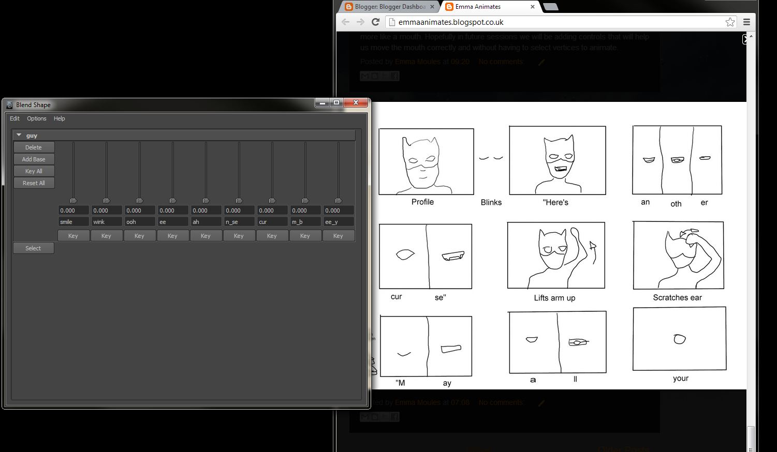Click the smile weight value field
This screenshot has height=452, width=777.
(x=74, y=210)
